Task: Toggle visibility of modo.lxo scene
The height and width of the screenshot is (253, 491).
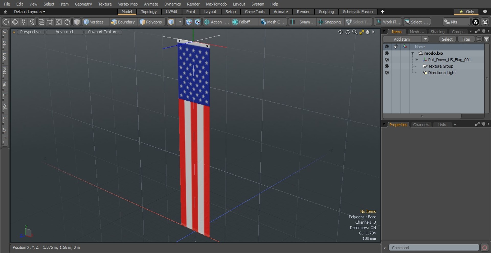Action: (x=387, y=53)
